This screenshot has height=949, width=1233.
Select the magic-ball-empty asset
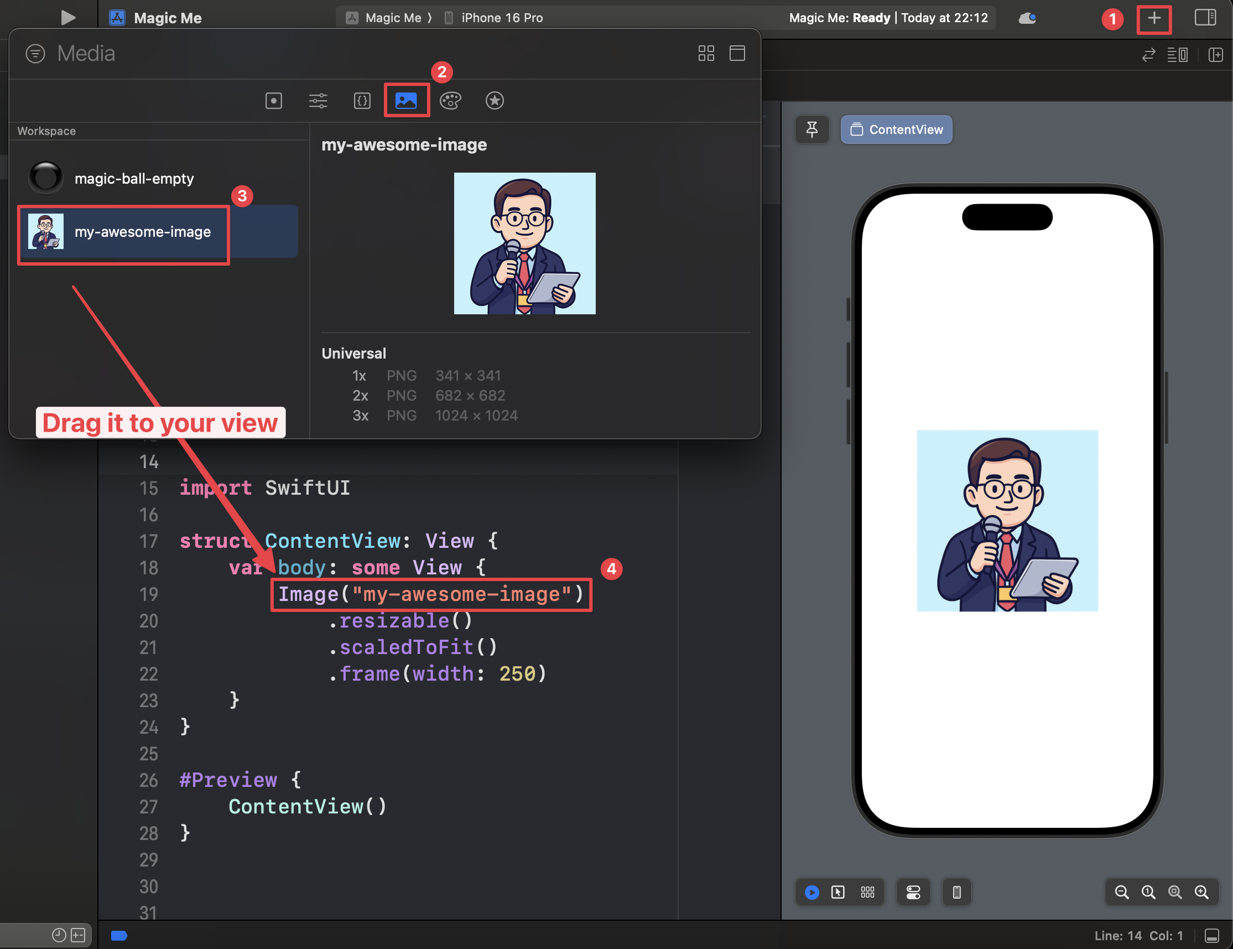[x=136, y=179]
